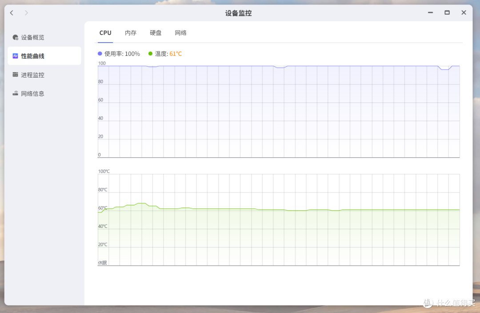Click the 设备概览 sidebar icon

pos(15,37)
